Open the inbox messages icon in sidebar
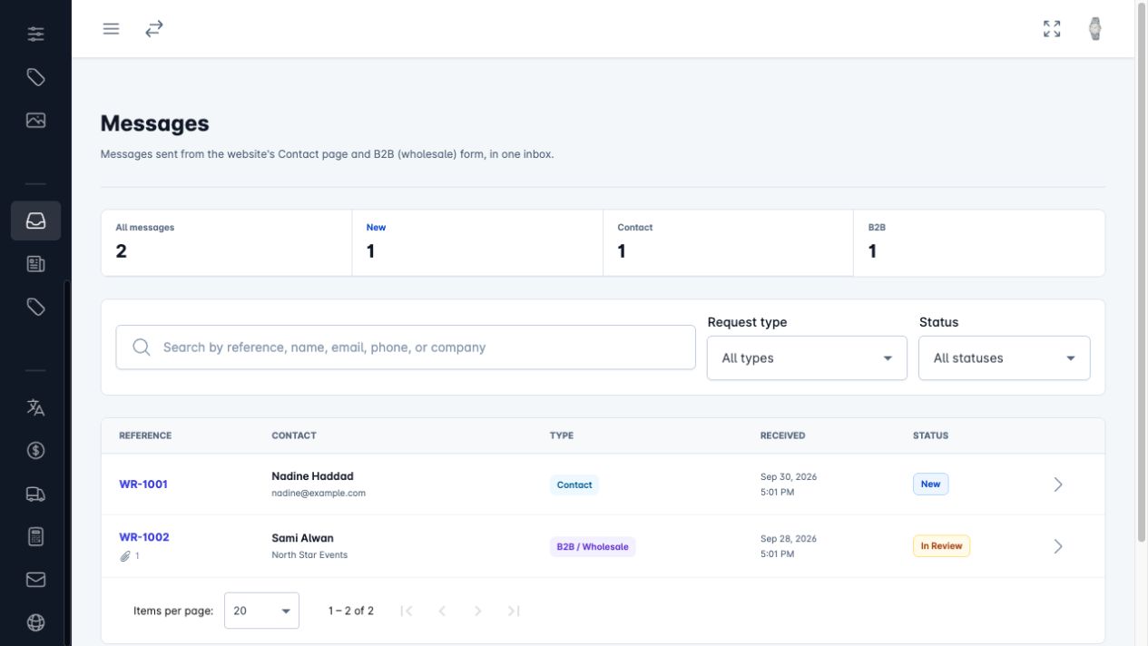 (35, 220)
